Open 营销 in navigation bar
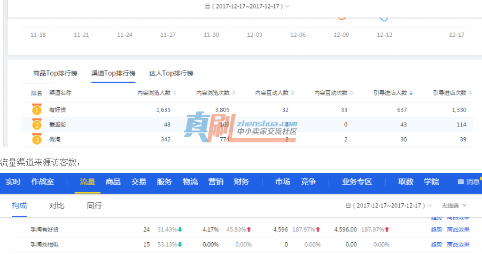The image size is (482, 254). (x=215, y=182)
